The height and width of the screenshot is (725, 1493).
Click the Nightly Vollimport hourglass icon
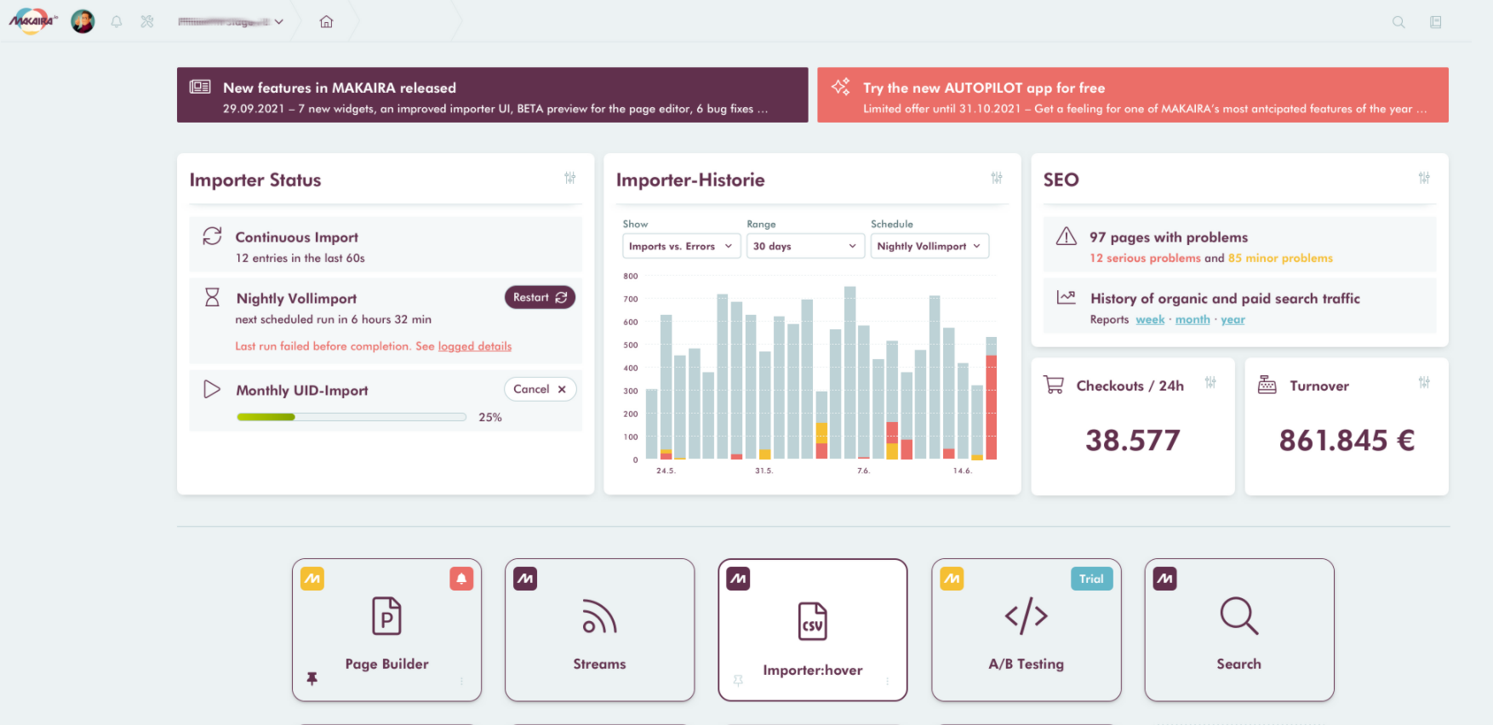tap(212, 297)
